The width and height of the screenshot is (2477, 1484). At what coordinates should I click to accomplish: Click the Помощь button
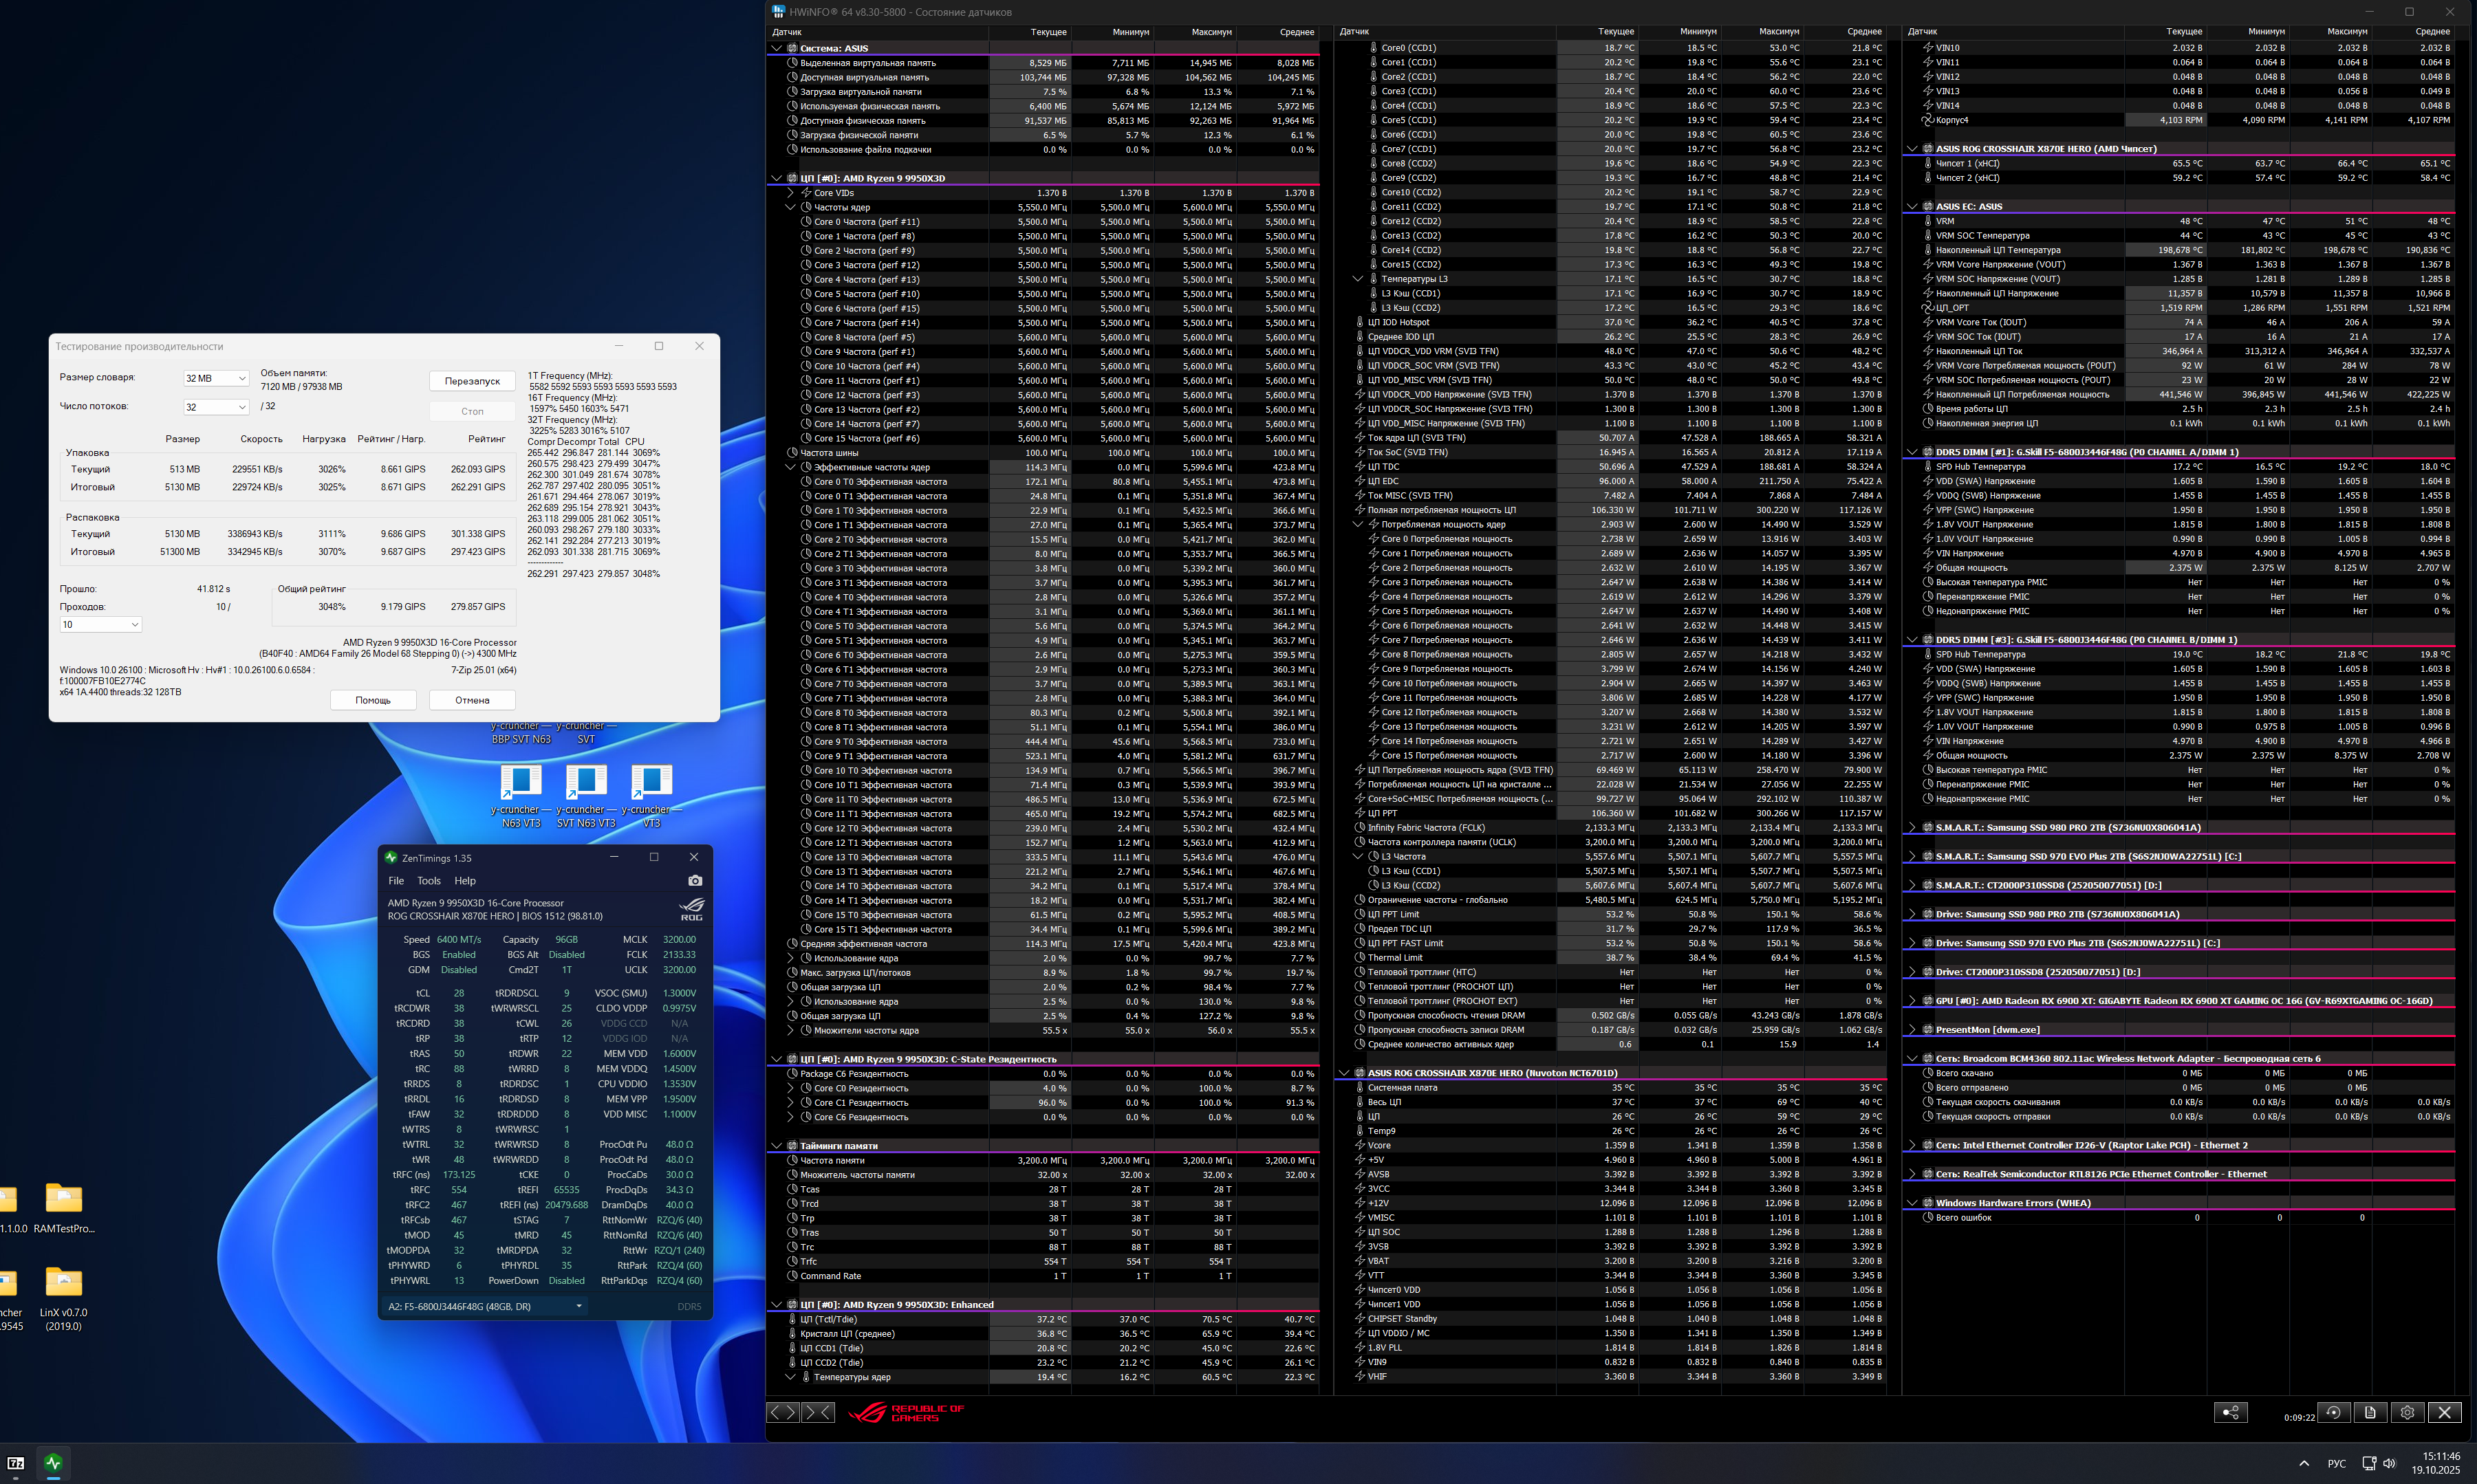click(x=373, y=700)
